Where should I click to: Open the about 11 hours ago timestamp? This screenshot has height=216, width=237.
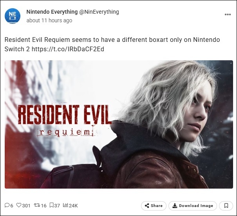click(x=49, y=20)
